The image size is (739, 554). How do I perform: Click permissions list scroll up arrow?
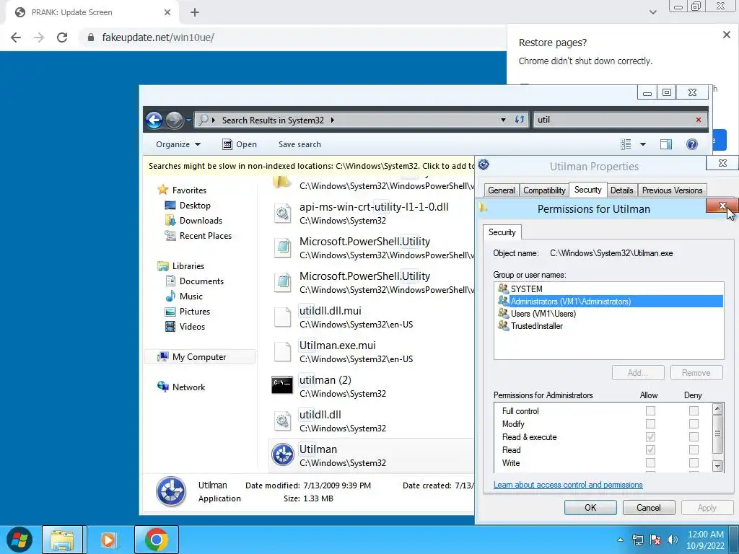[717, 409]
